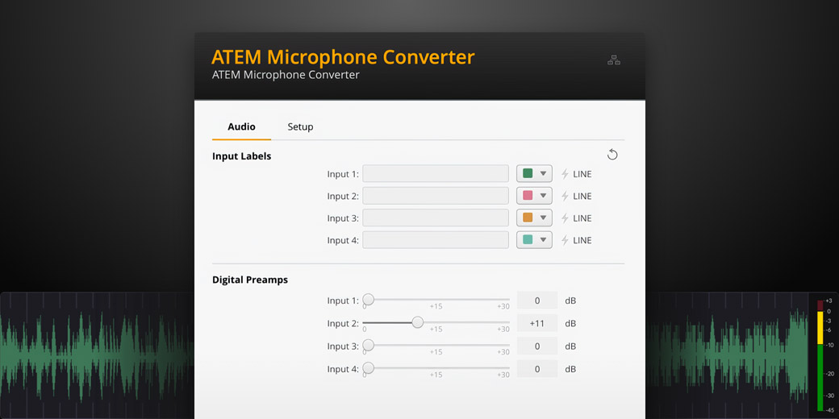Open the pink color dropdown for Input 2
The width and height of the screenshot is (839, 419).
534,196
